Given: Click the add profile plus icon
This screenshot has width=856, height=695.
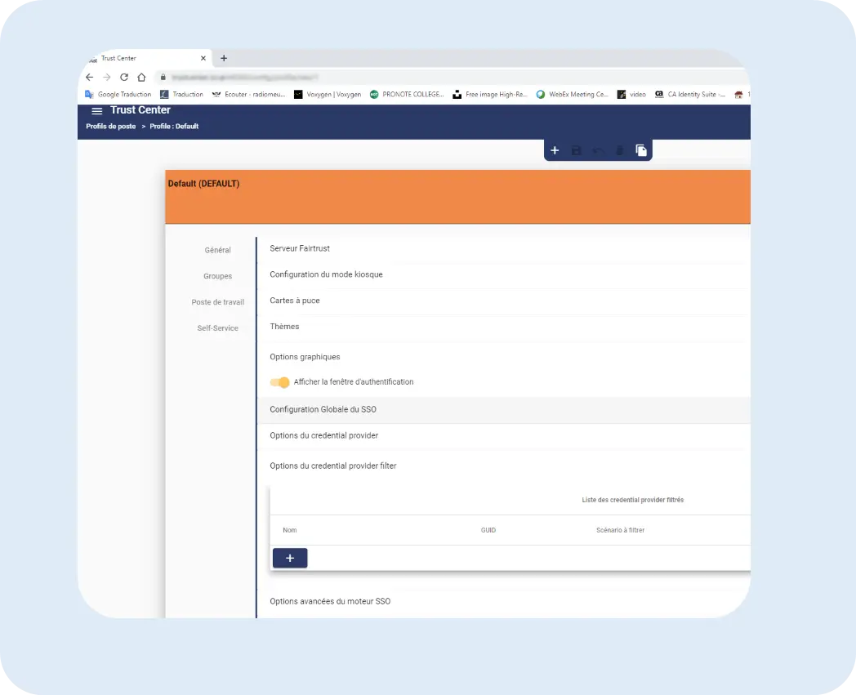Looking at the screenshot, I should pyautogui.click(x=555, y=150).
